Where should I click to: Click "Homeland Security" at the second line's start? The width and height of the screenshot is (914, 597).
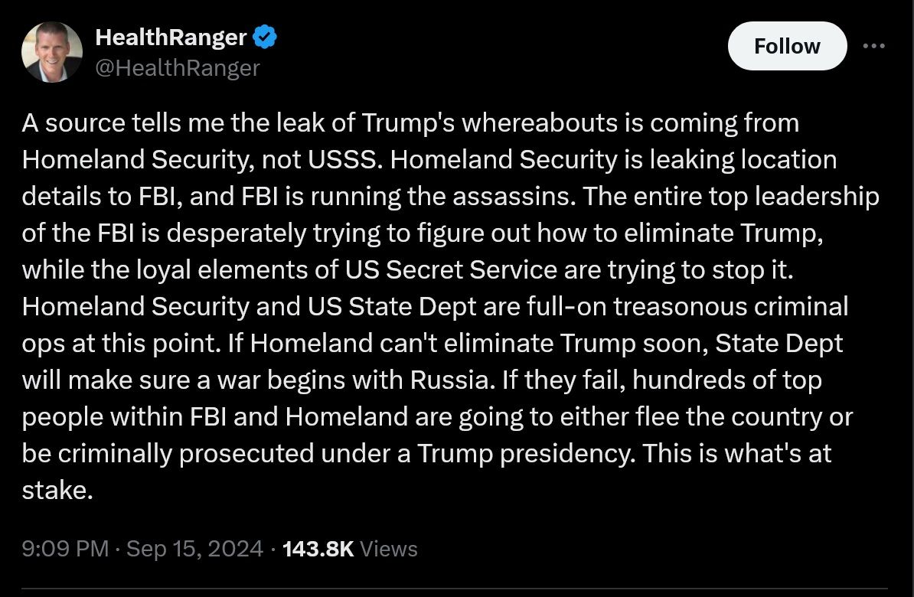pos(135,160)
